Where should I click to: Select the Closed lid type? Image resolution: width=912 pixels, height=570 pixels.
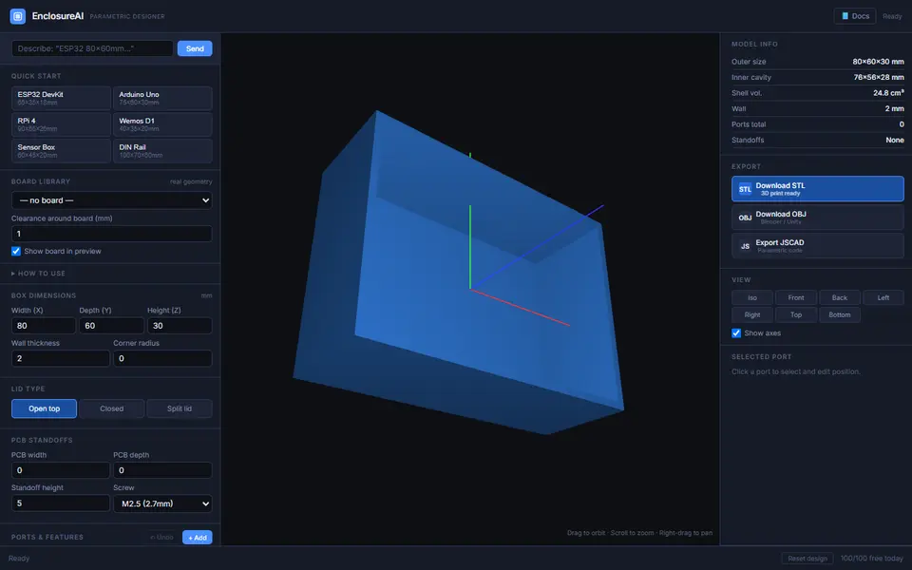pos(112,408)
